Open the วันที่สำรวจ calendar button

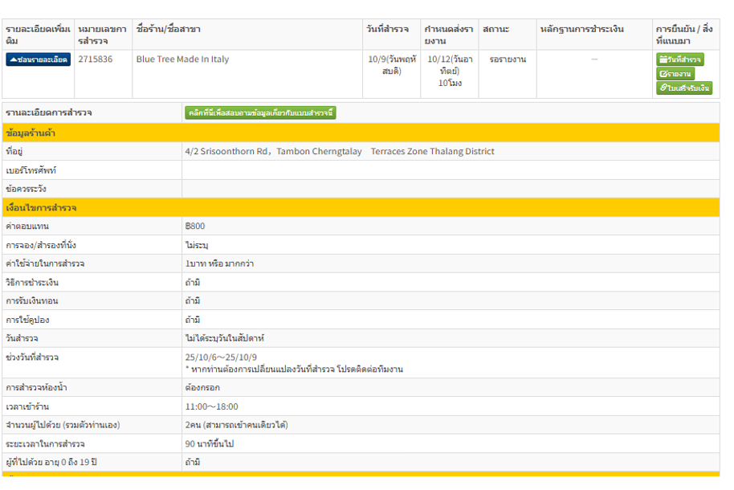point(679,59)
